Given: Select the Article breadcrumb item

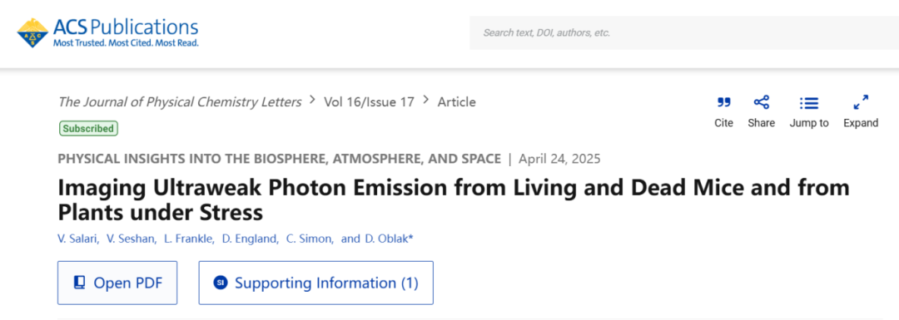Looking at the screenshot, I should 456,102.
